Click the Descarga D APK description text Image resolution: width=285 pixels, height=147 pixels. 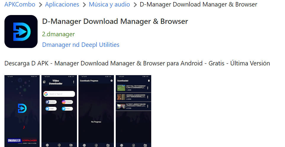tap(137, 63)
